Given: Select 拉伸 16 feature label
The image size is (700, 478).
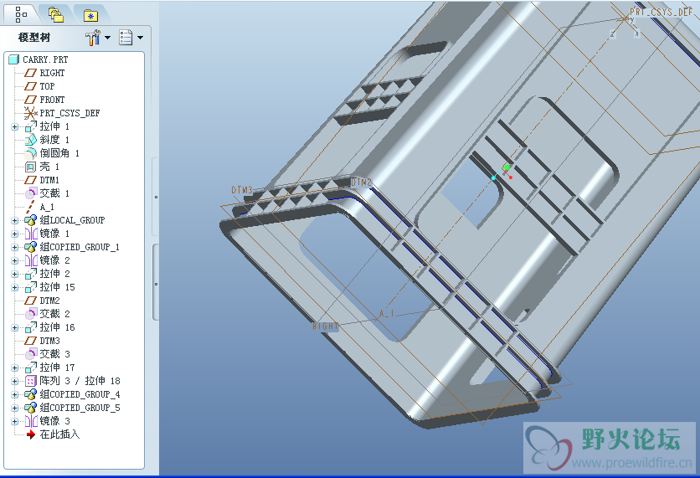Looking at the screenshot, I should (x=58, y=327).
